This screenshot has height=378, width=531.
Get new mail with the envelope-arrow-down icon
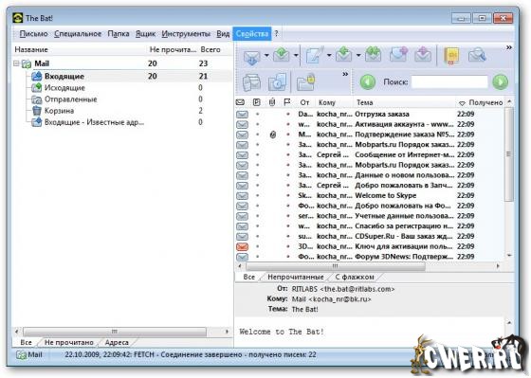pos(251,56)
